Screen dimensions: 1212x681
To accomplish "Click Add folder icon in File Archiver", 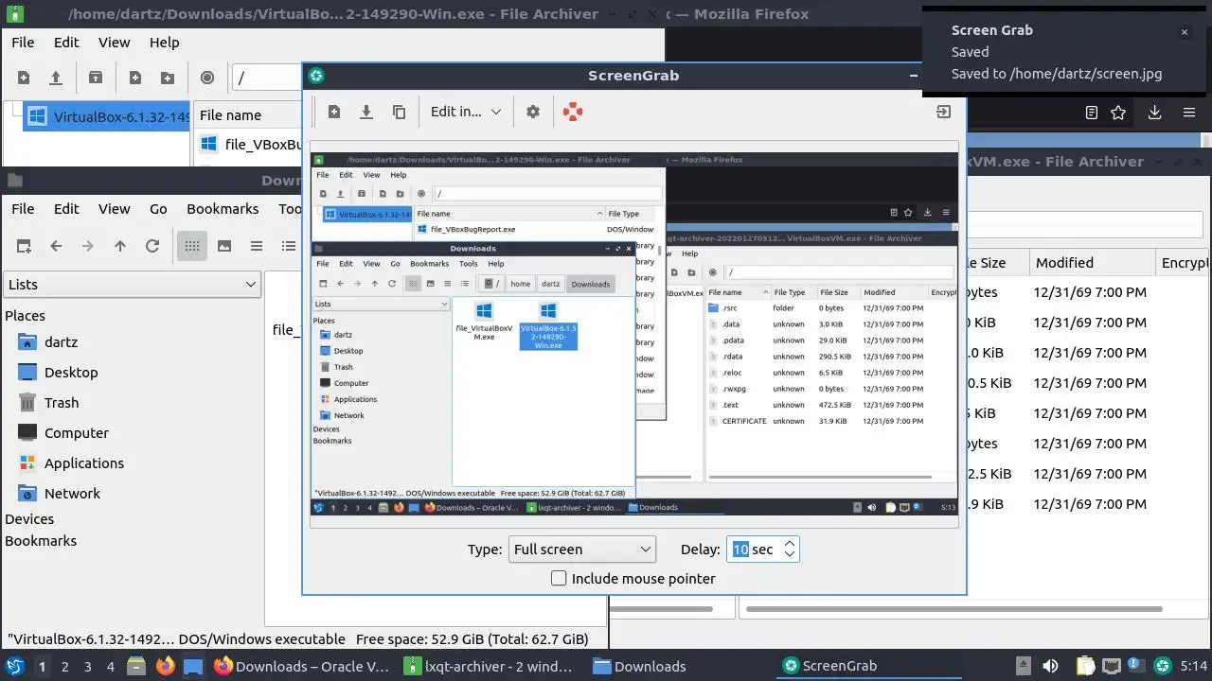I will click(168, 78).
